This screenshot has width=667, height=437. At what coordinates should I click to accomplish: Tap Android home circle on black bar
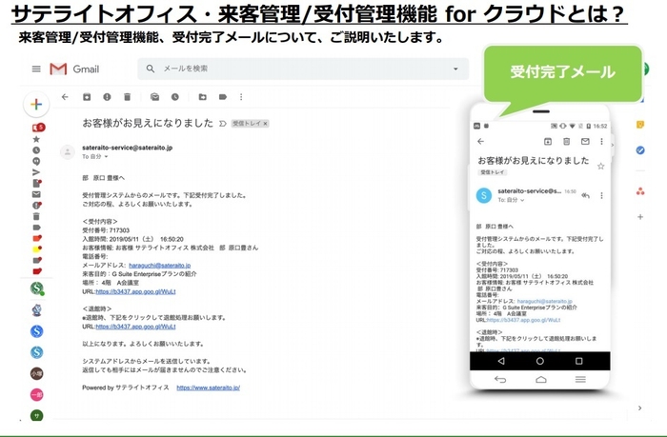540,361
